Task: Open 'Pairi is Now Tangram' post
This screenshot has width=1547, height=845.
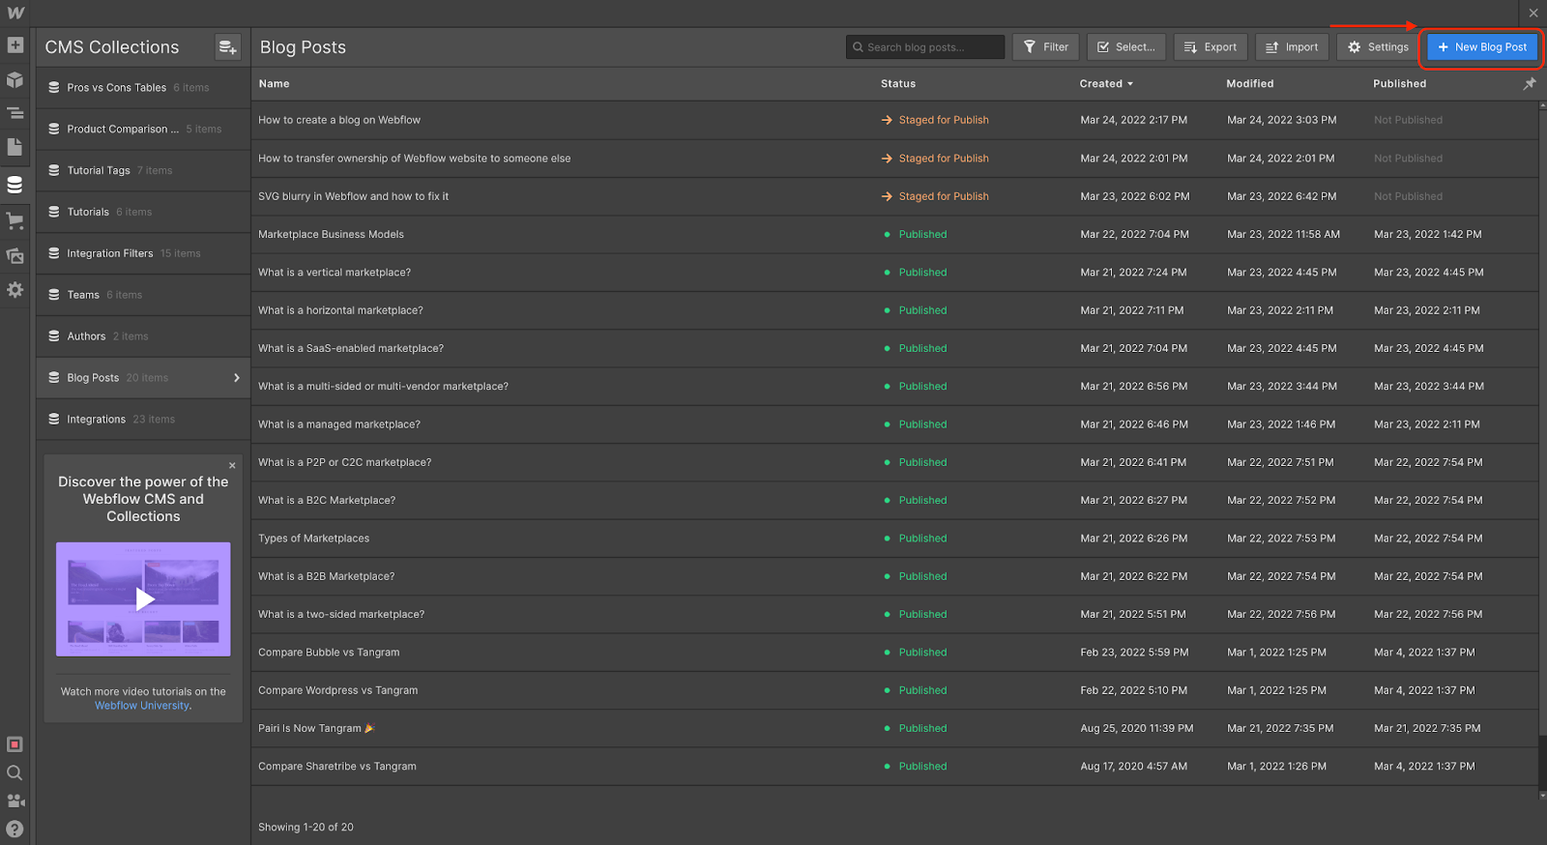Action: coord(316,729)
